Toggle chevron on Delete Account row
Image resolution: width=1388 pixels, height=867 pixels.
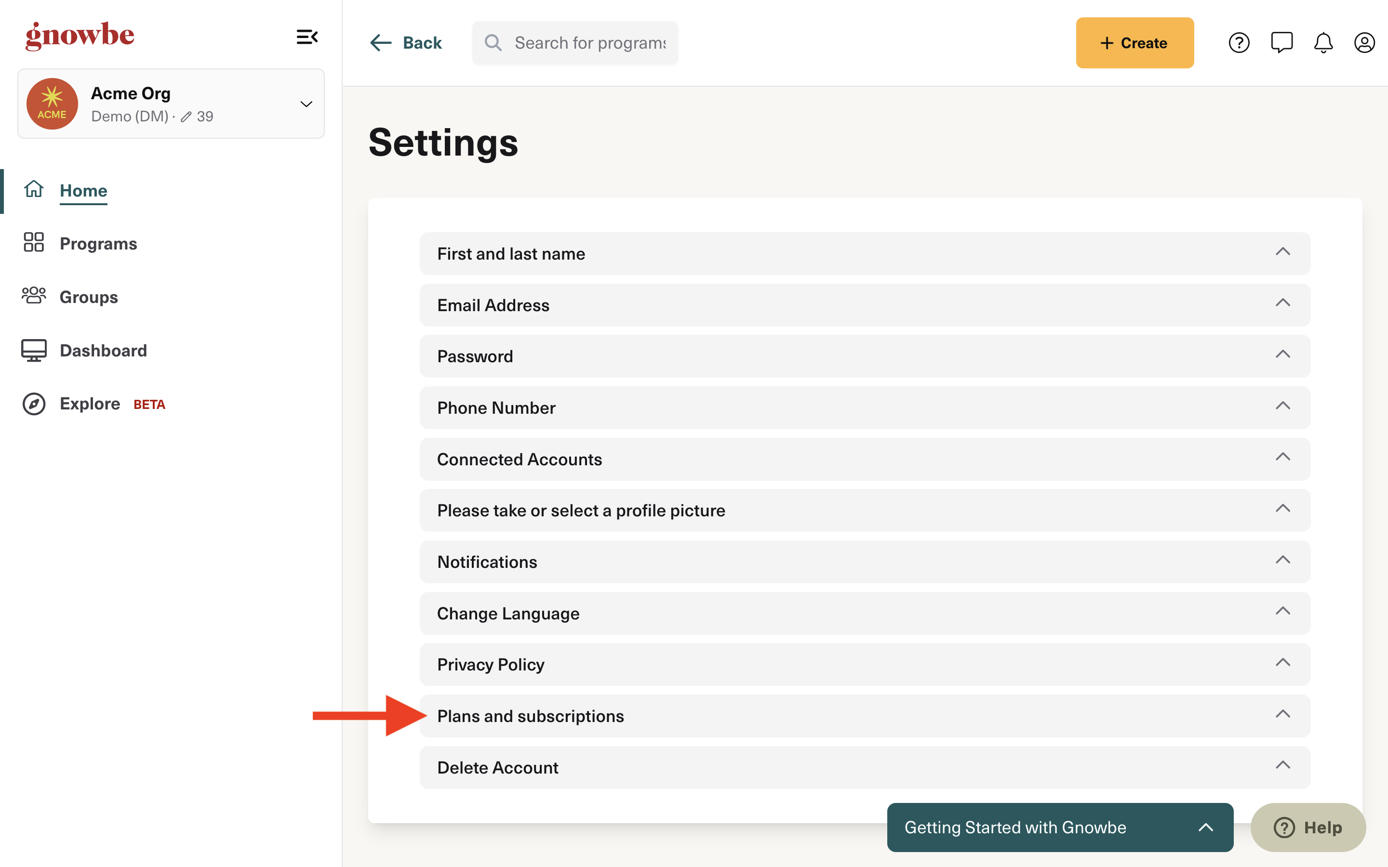(x=1283, y=765)
